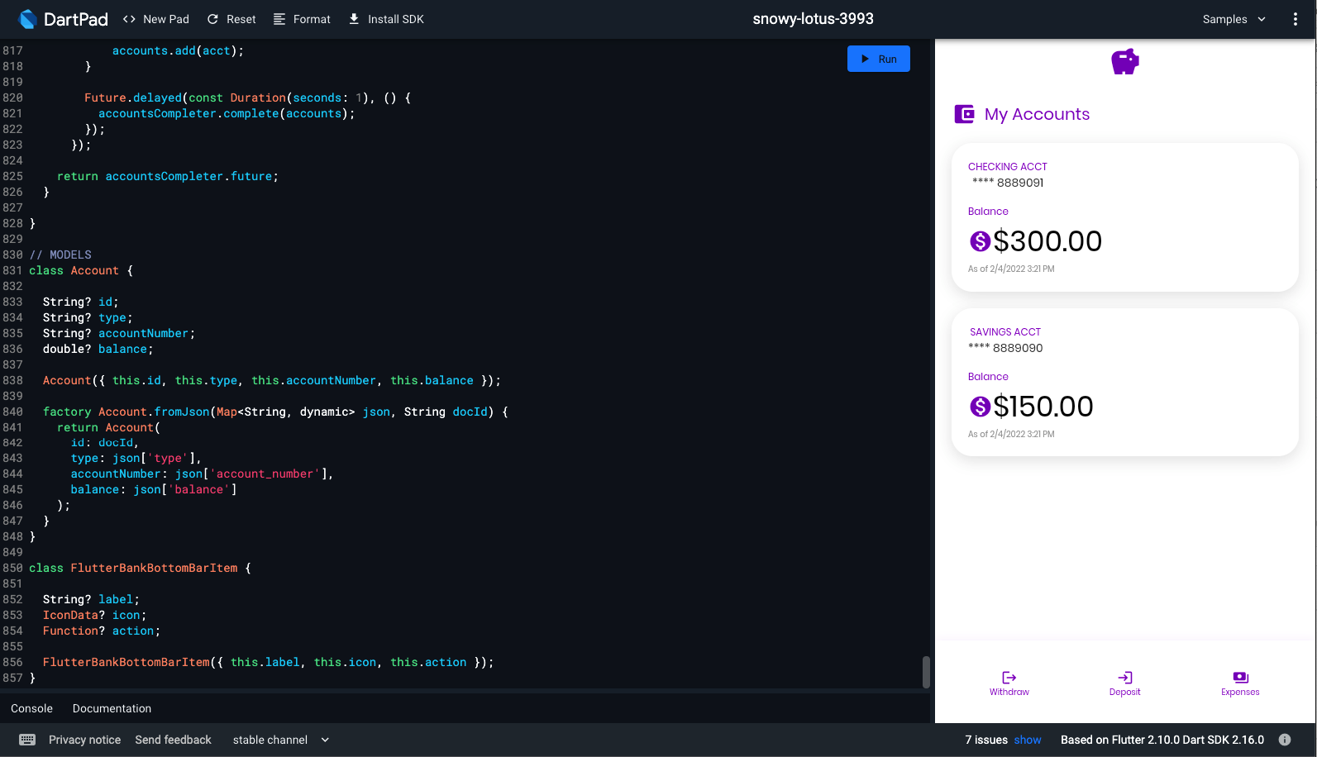Open the three-dot overflow menu

pos(1295,19)
